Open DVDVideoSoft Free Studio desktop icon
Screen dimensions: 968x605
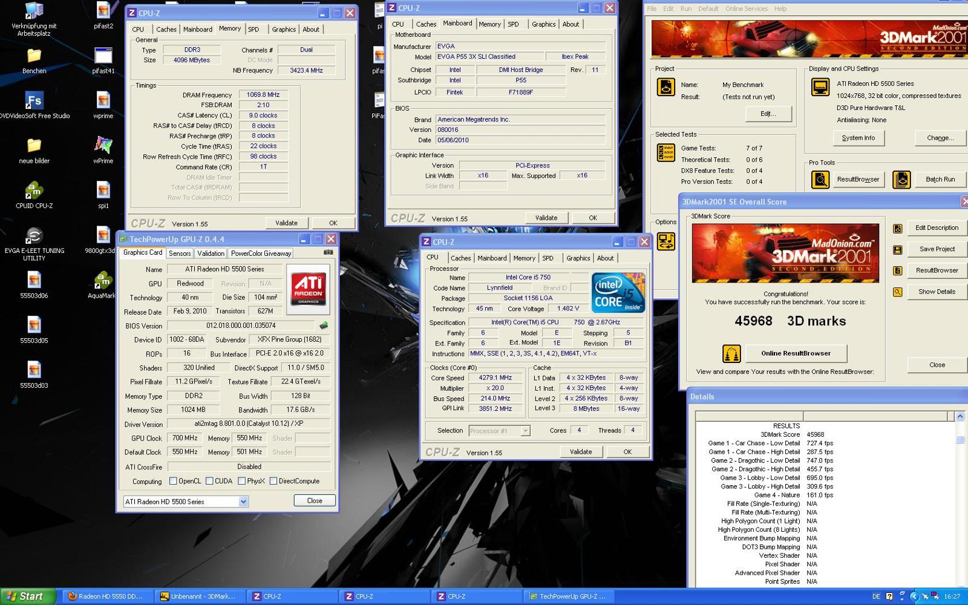tap(34, 100)
